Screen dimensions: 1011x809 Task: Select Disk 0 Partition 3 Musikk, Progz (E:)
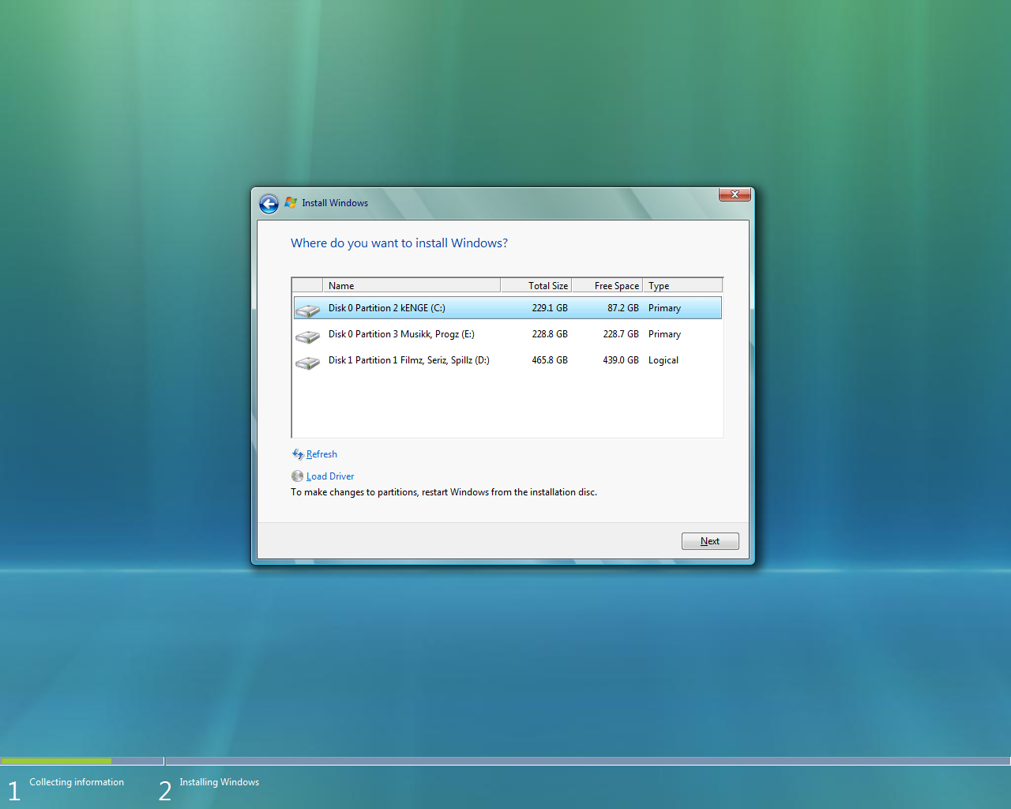click(508, 334)
